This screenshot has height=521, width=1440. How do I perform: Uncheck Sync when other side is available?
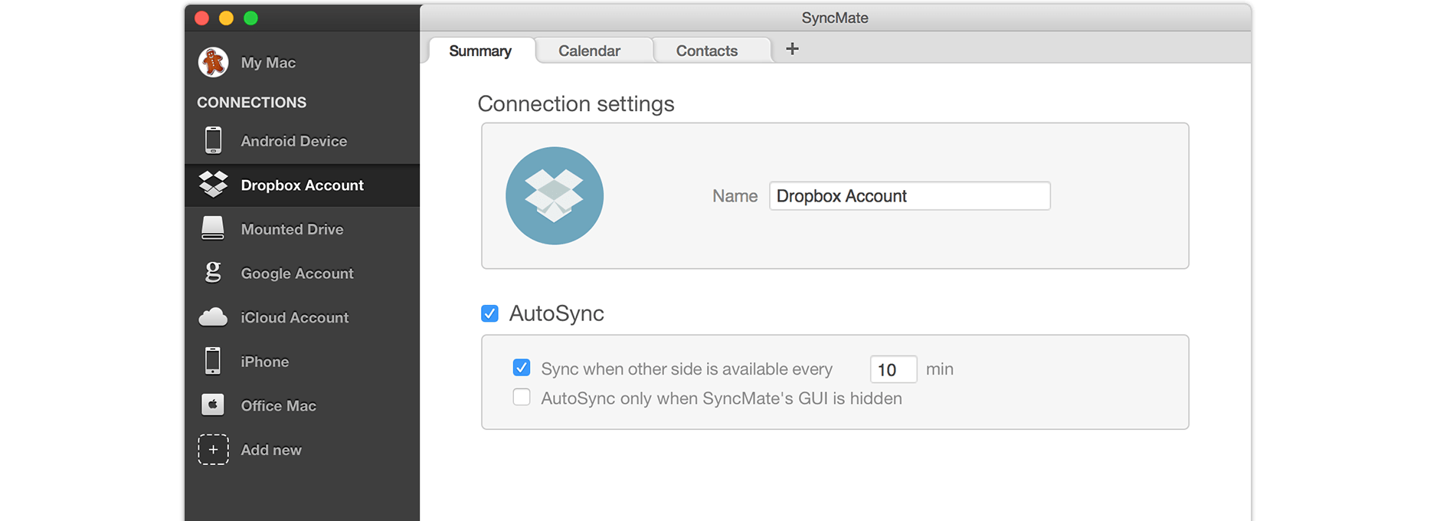click(x=522, y=368)
